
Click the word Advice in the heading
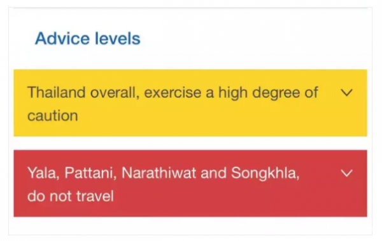pyautogui.click(x=62, y=38)
